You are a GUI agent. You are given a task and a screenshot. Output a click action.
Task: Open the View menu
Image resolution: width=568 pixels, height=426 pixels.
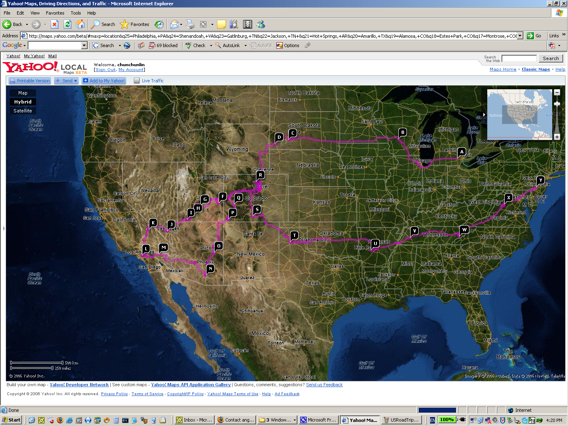(x=35, y=13)
